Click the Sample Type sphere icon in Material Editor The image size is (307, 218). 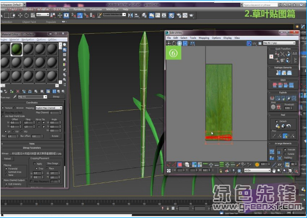65,45
